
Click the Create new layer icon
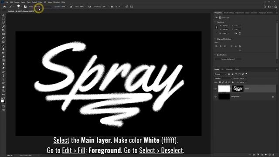point(269,155)
